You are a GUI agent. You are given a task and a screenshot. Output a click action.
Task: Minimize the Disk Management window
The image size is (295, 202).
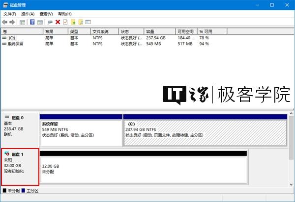(x=257, y=5)
